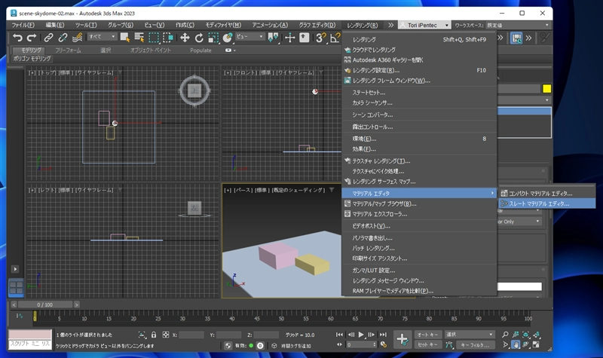Select 環境(E)... in the rendering menu
The image size is (603, 358).
coord(419,139)
